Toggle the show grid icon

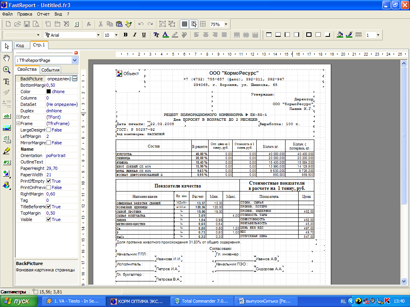(x=185, y=24)
